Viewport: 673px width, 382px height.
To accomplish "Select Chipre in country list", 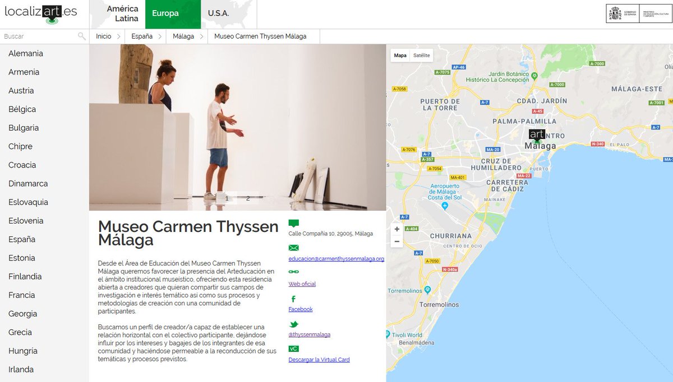I will (x=21, y=146).
